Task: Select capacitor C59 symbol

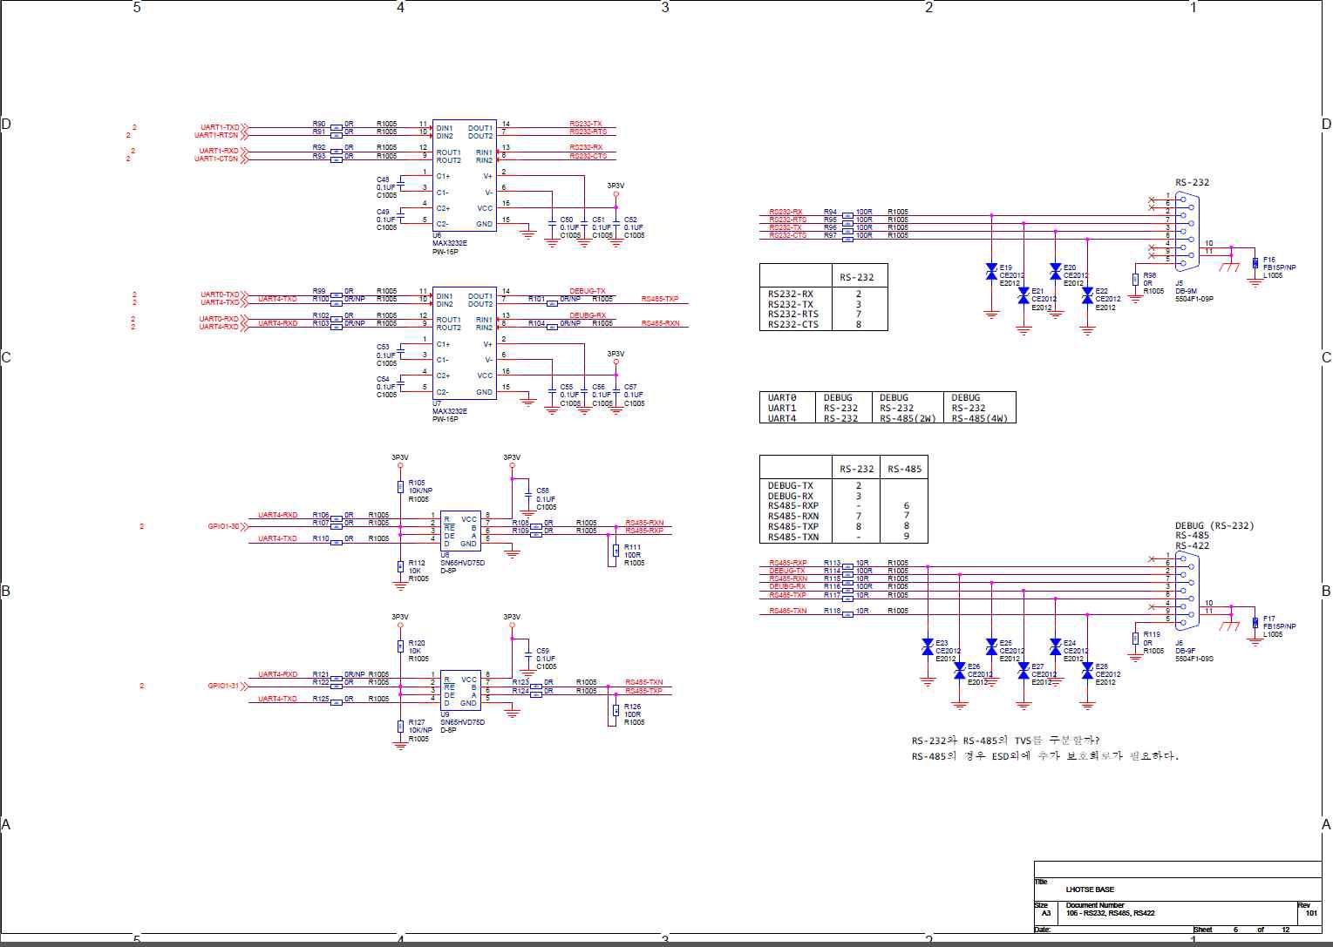Action: pyautogui.click(x=527, y=655)
